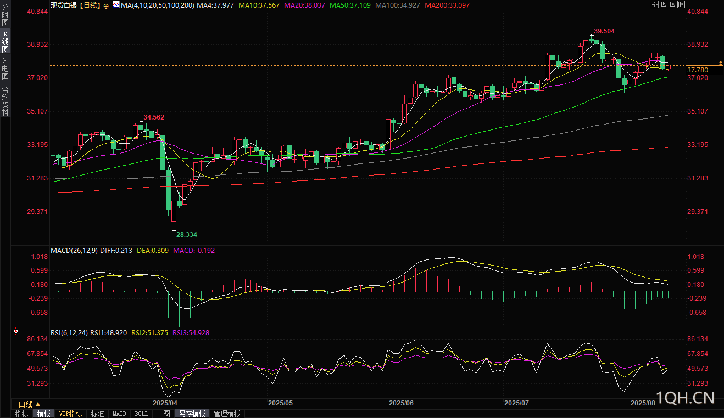This screenshot has height=418, width=724.
Task: Click 另存模板 to save template
Action: click(192, 414)
